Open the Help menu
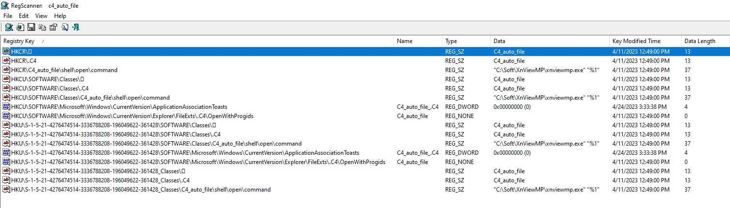This screenshot has height=208, width=730. [60, 16]
